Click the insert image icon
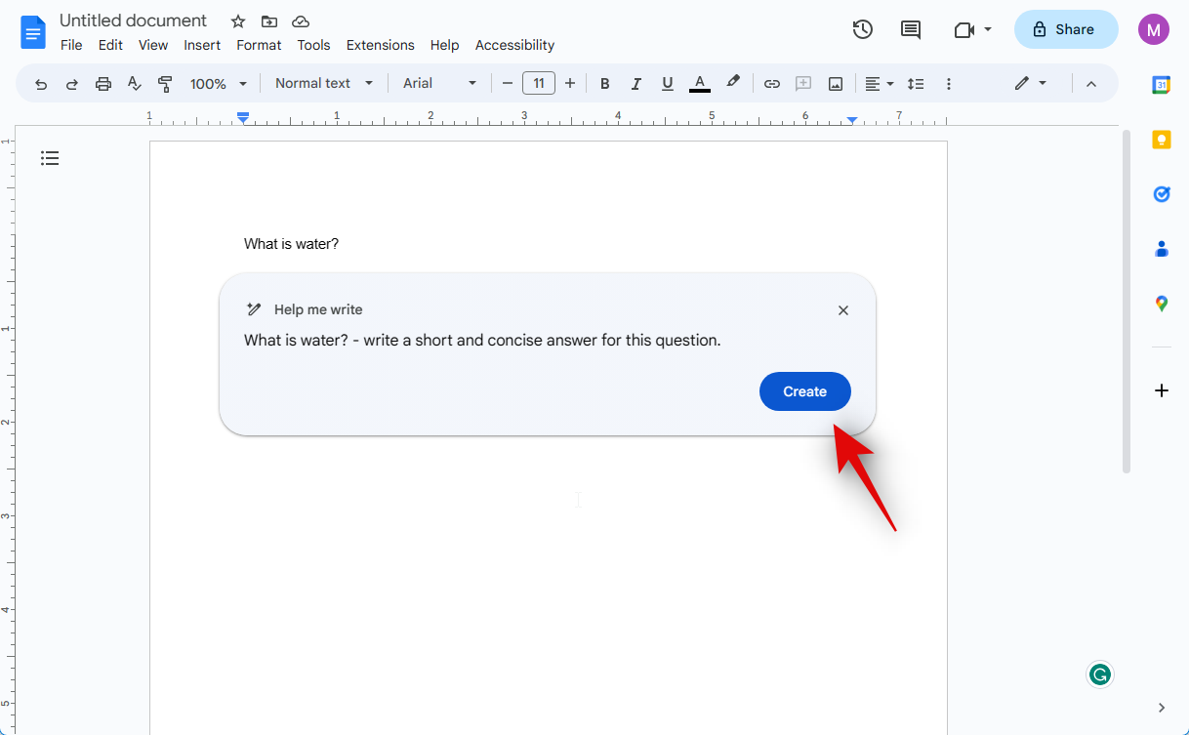This screenshot has height=735, width=1189. pyautogui.click(x=836, y=84)
